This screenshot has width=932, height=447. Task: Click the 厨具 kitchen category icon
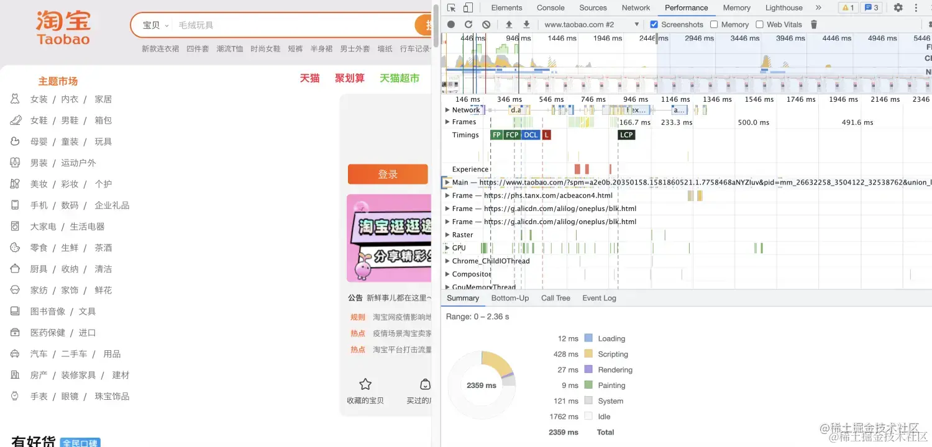tap(16, 269)
